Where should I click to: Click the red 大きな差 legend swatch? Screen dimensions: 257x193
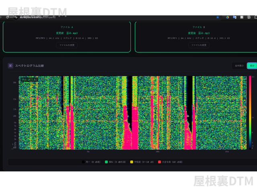[159, 162]
